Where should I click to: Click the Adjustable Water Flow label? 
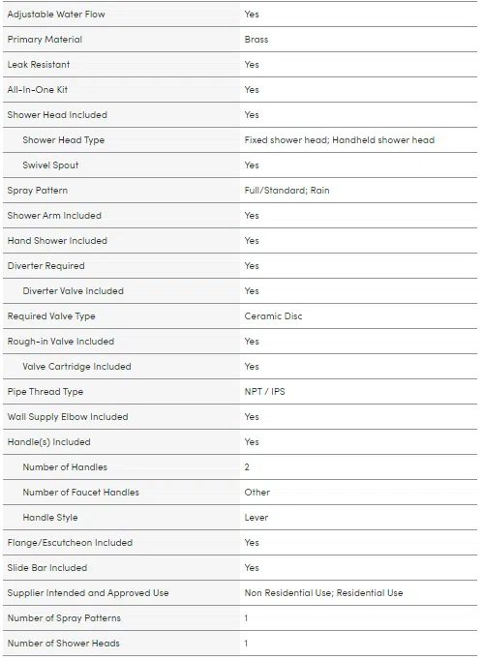pyautogui.click(x=56, y=15)
